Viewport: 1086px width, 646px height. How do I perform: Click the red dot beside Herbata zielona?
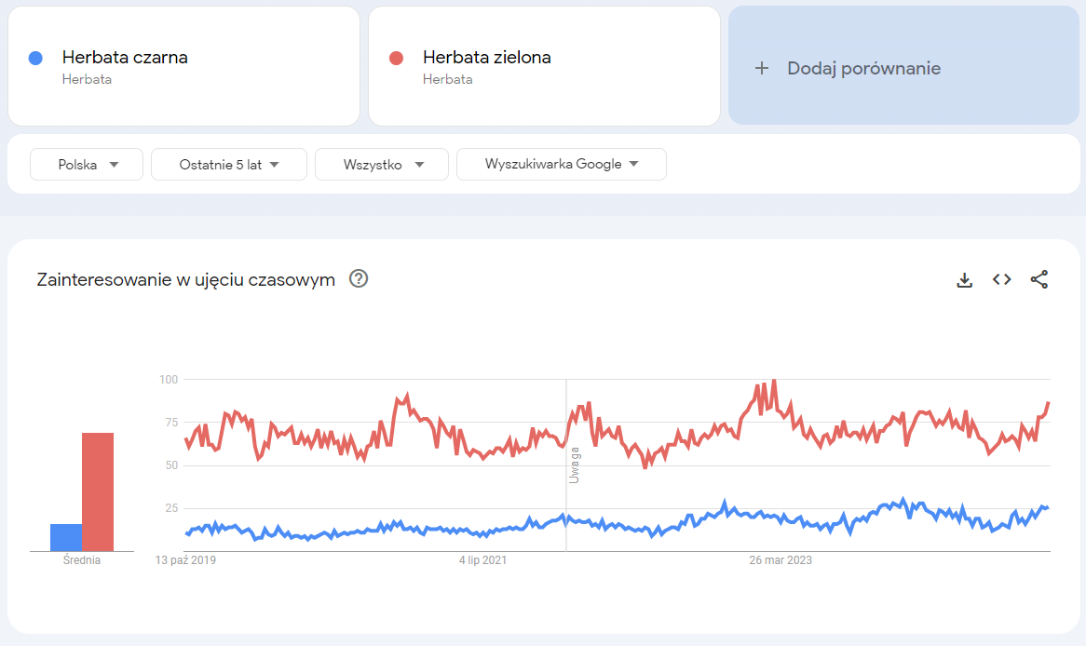point(396,58)
